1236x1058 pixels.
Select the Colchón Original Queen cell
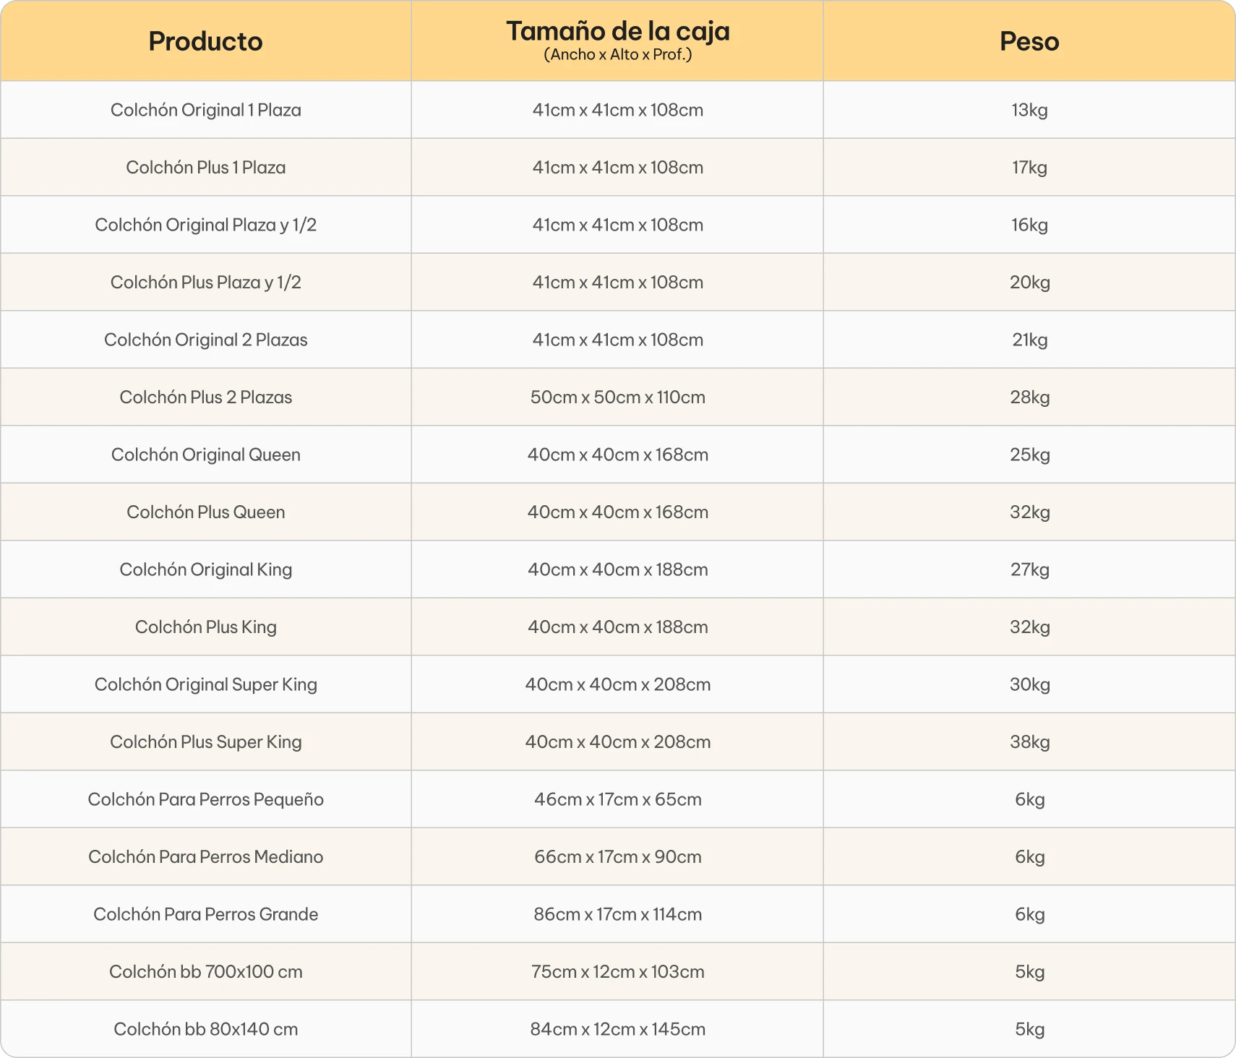[x=206, y=455]
